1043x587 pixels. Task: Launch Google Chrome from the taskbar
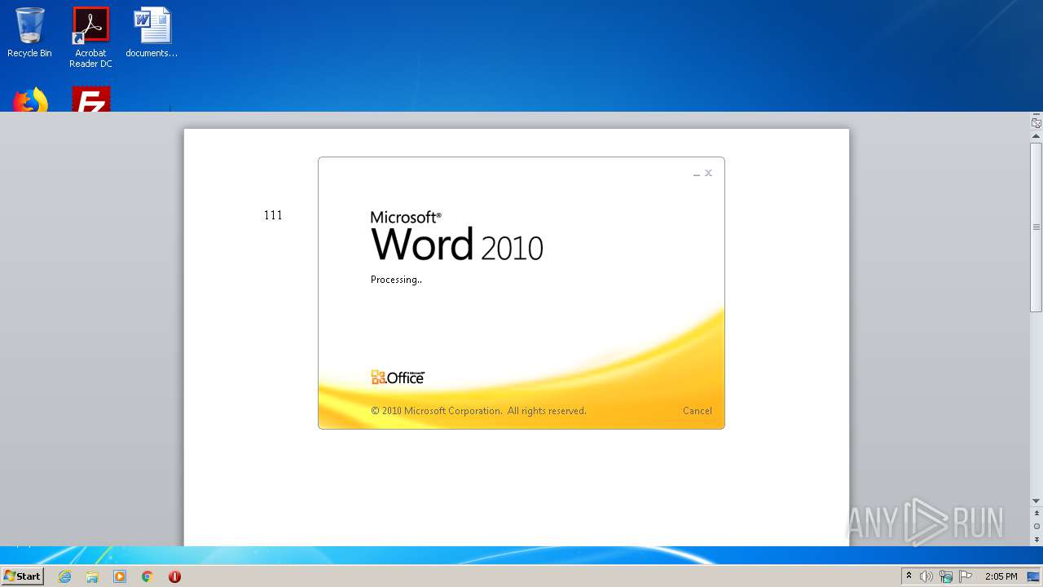coord(147,576)
